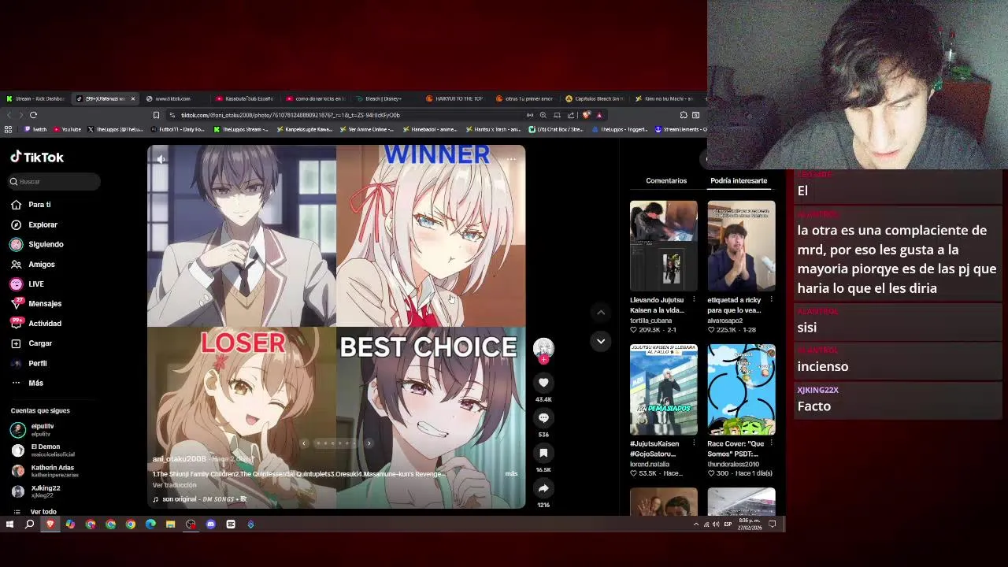Image resolution: width=1008 pixels, height=567 pixels.
Task: Click the Buscar search field
Action: pyautogui.click(x=54, y=181)
